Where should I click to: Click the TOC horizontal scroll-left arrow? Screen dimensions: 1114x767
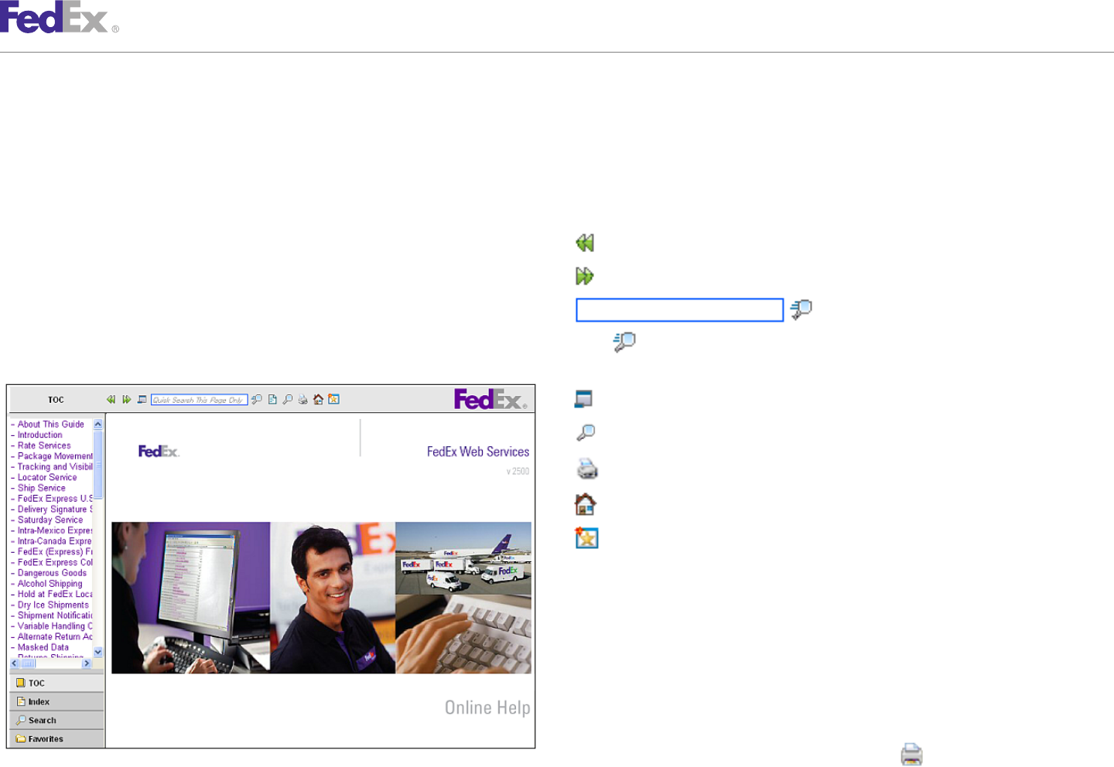15,663
